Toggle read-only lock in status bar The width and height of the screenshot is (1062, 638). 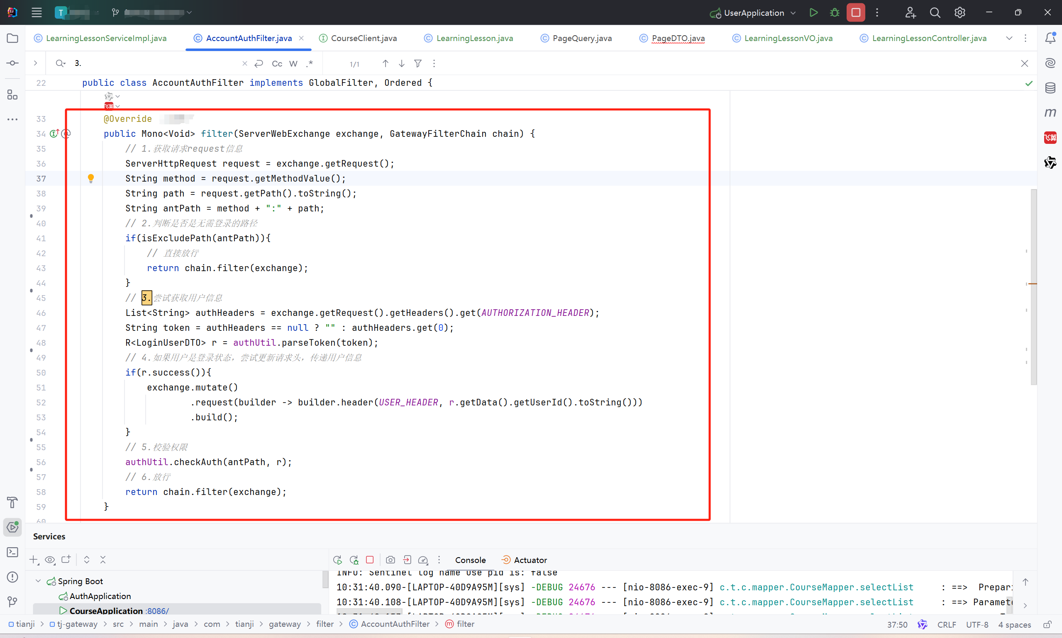point(1048,624)
